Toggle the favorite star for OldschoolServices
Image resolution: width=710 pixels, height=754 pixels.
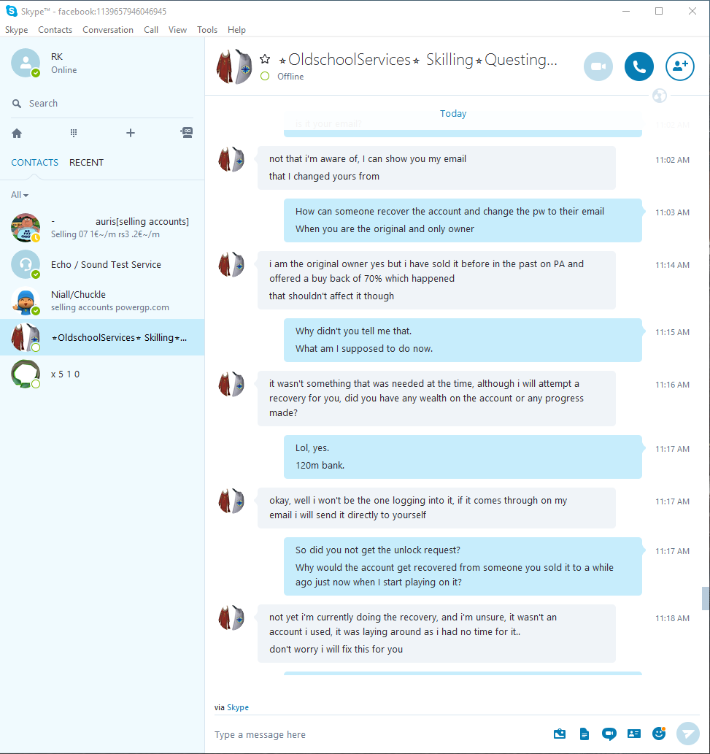(x=265, y=59)
